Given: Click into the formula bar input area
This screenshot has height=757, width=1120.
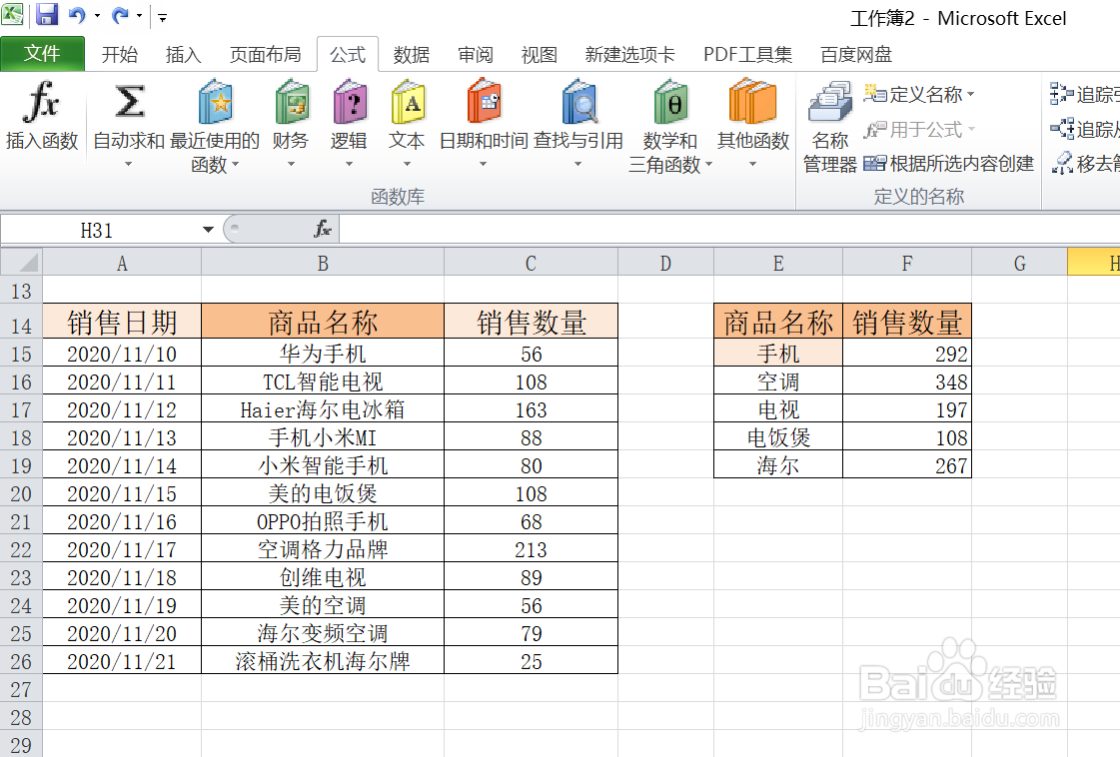Looking at the screenshot, I should [728, 230].
